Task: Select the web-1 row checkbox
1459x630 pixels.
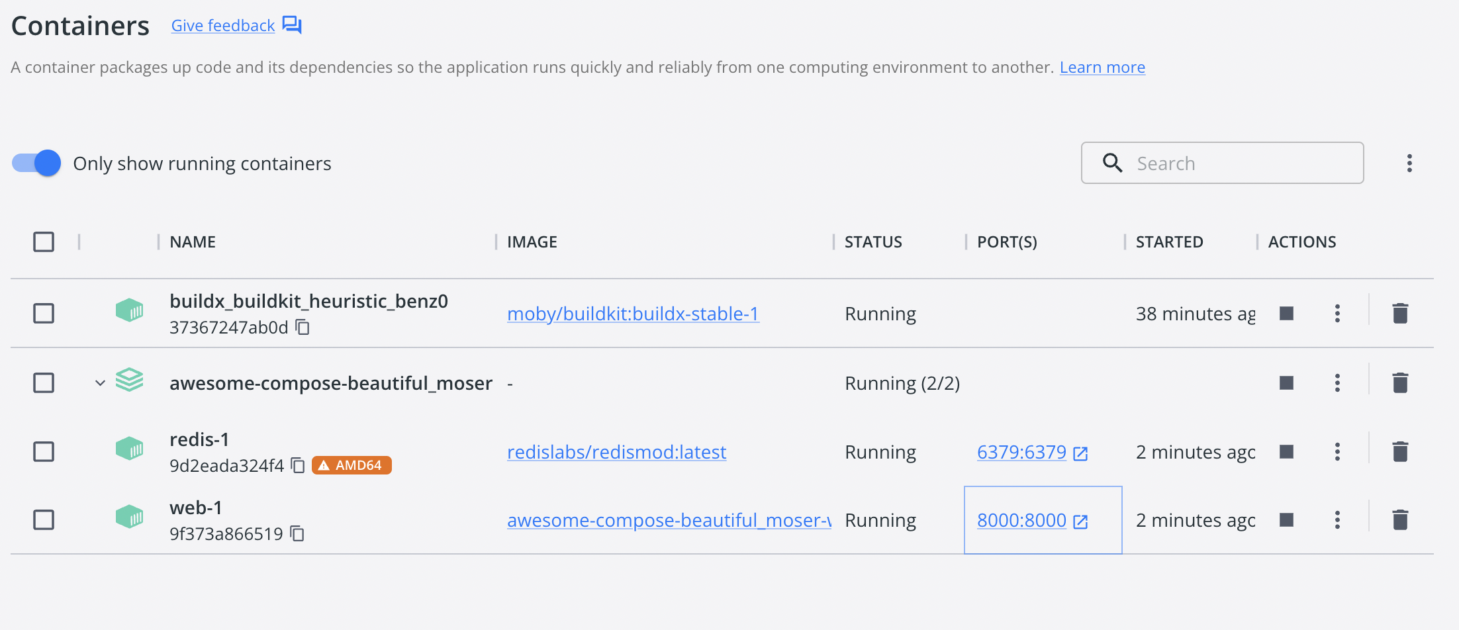Action: click(x=44, y=519)
